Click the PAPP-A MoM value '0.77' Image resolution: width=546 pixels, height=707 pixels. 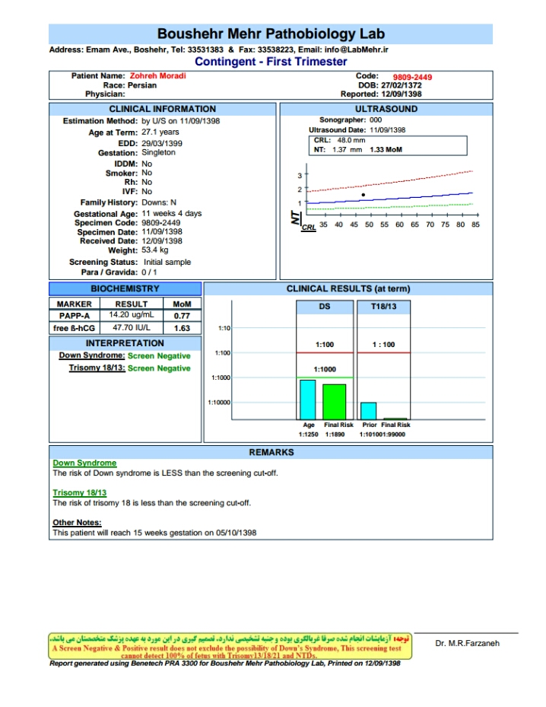click(182, 316)
